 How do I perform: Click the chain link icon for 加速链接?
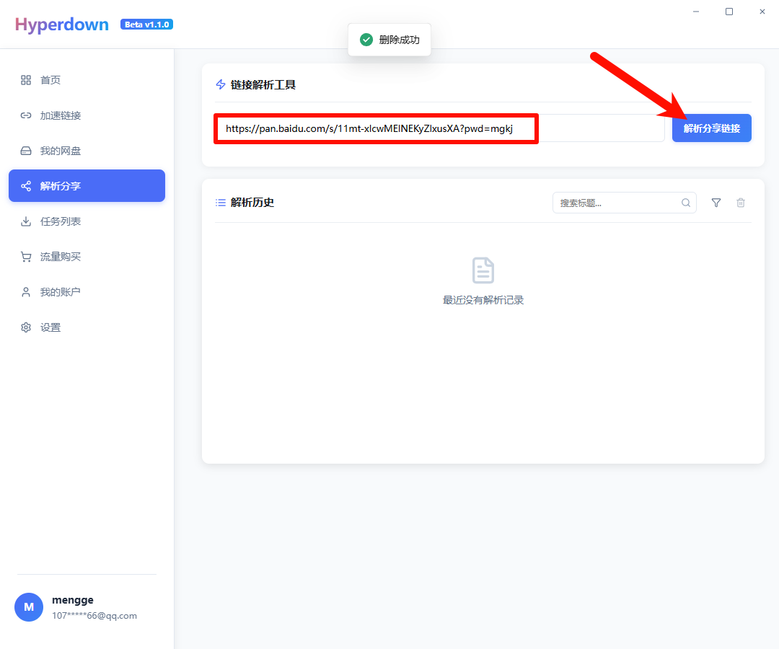tap(26, 115)
